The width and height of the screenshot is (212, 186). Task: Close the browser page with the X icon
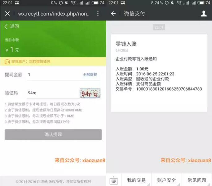click(x=7, y=14)
